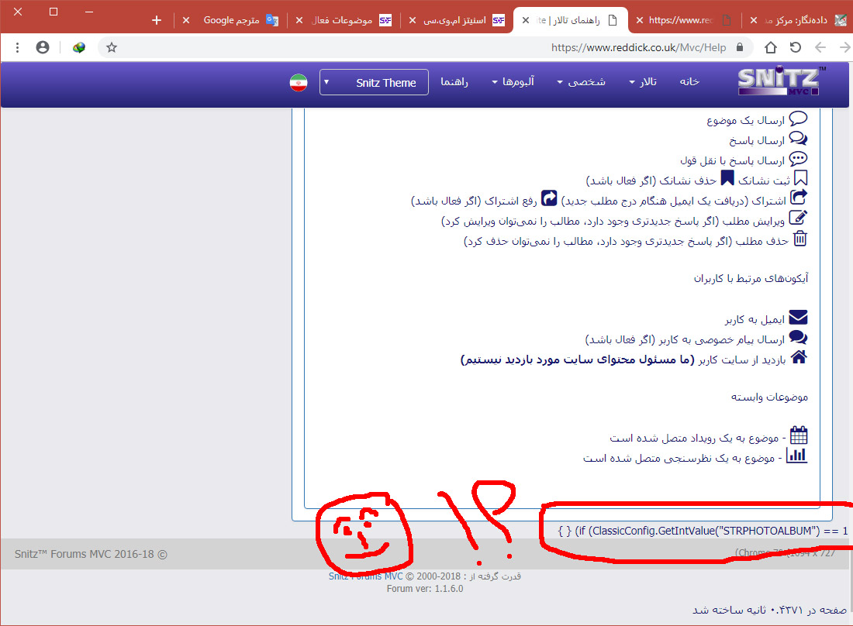Go to خانه in the navbar
The image size is (853, 626).
click(689, 82)
